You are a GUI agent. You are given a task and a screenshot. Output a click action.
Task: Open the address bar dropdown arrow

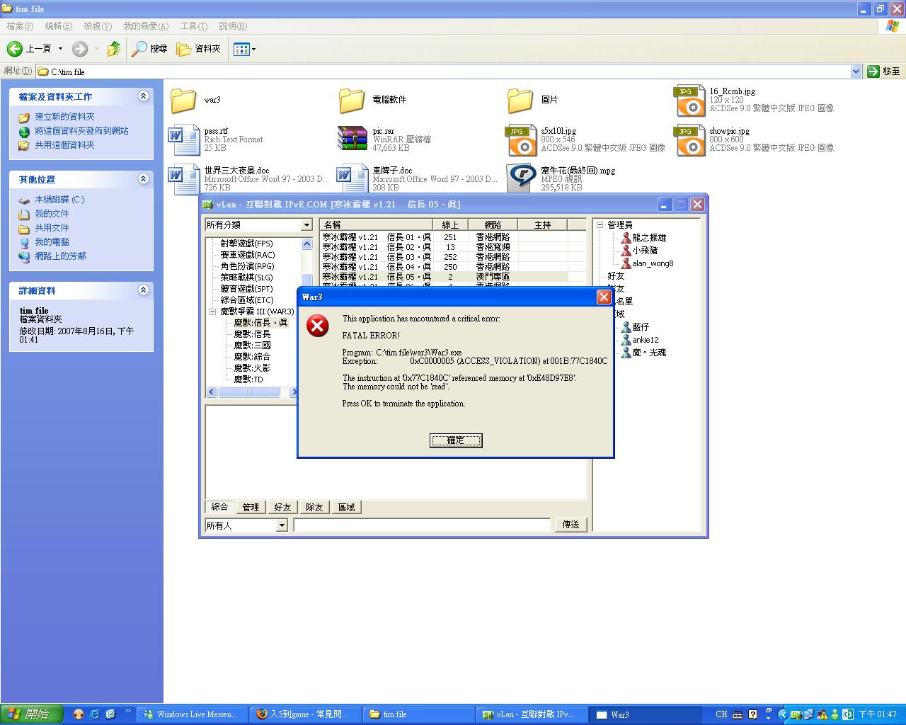(x=856, y=72)
